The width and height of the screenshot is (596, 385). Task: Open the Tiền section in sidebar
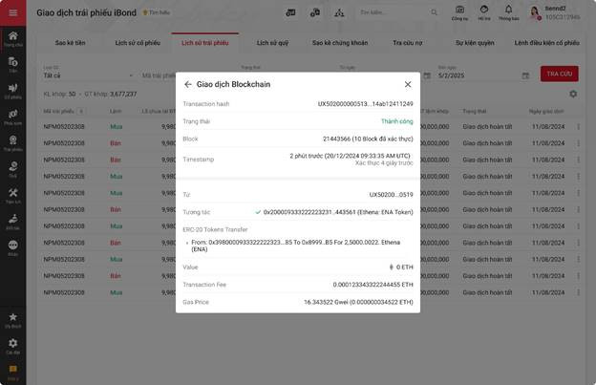click(x=13, y=65)
